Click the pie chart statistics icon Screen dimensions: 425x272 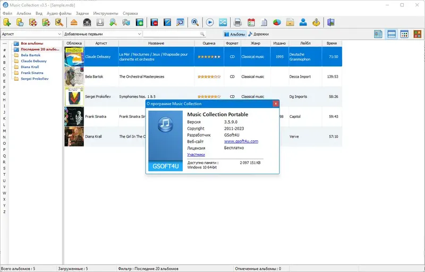coord(277,22)
